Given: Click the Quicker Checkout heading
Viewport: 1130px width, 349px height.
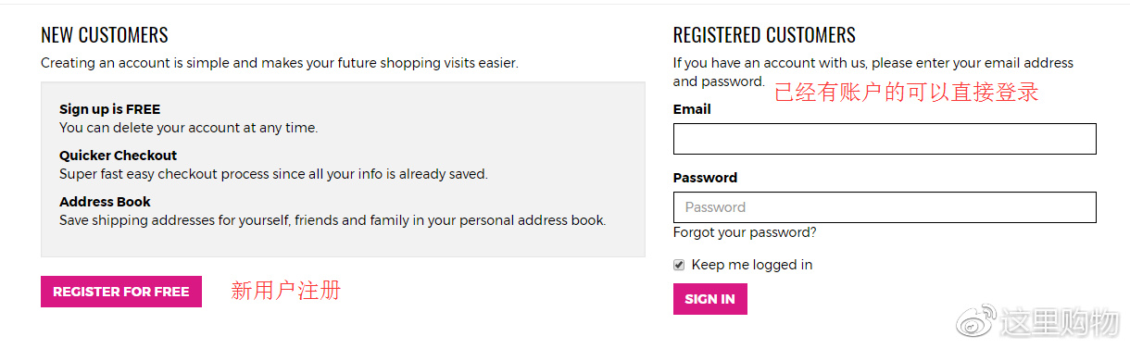Looking at the screenshot, I should (119, 156).
